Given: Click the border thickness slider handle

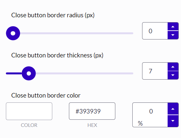Looking at the screenshot, I should [29, 73].
